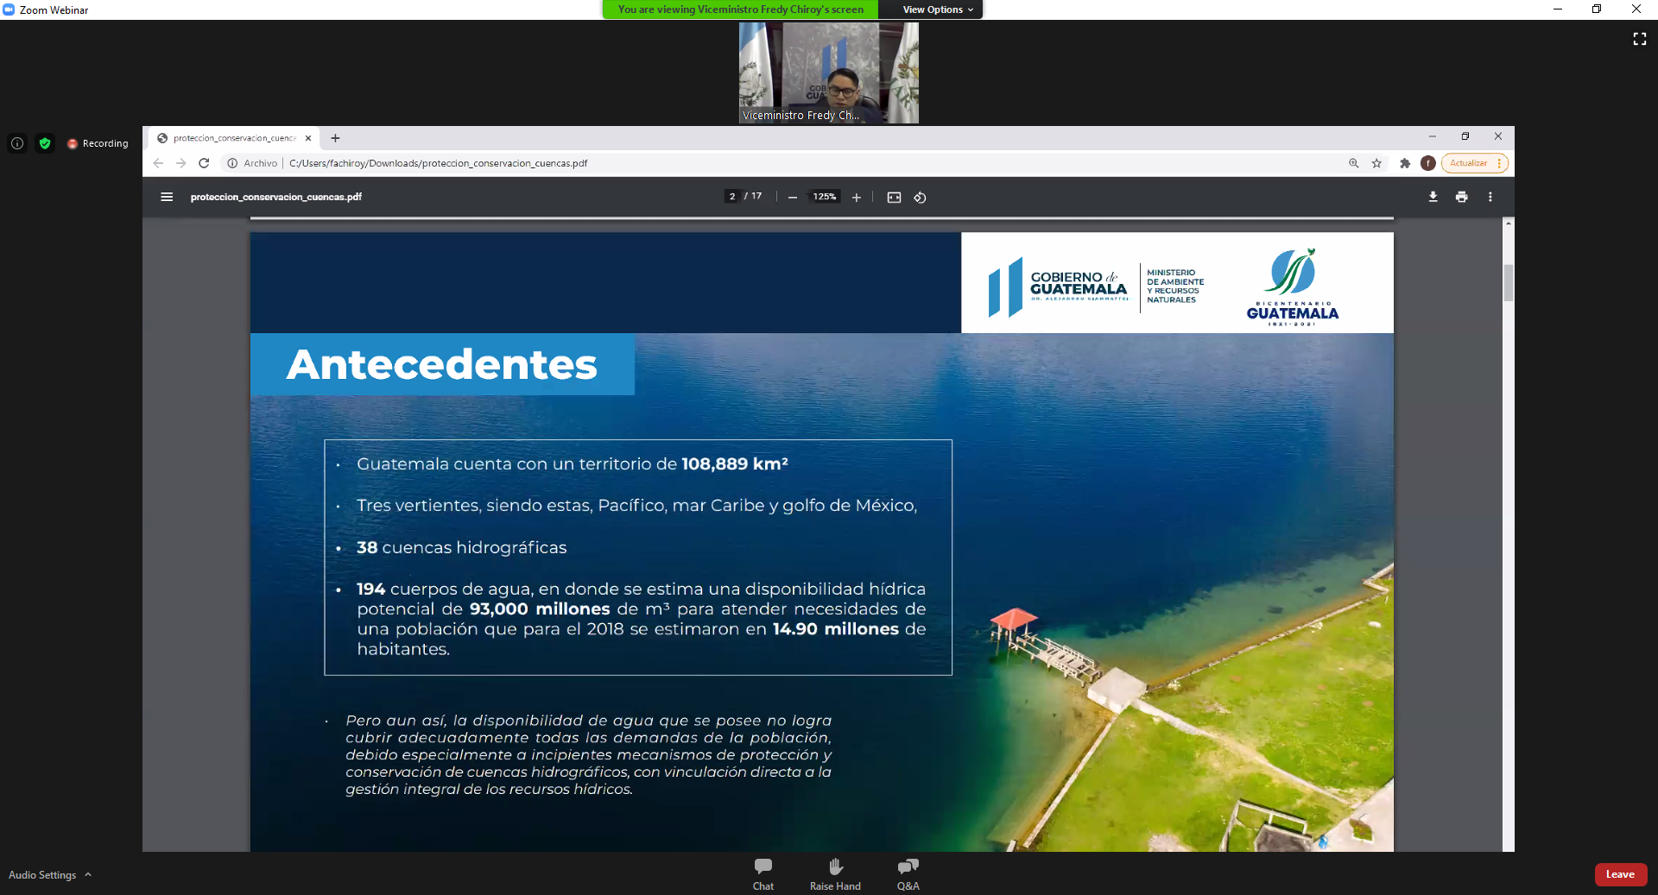Viewport: 1658px width, 895px height.
Task: Download the PDF file
Action: pos(1433,197)
